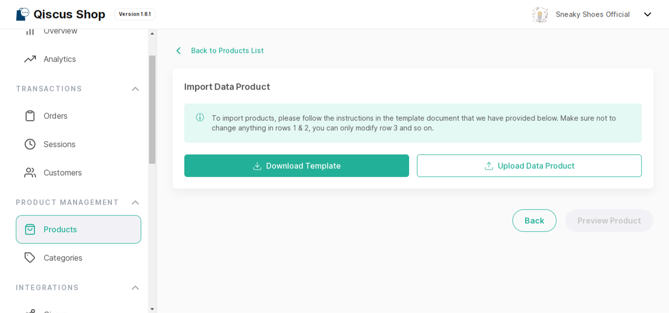Click the Products shopping bag icon

click(30, 229)
